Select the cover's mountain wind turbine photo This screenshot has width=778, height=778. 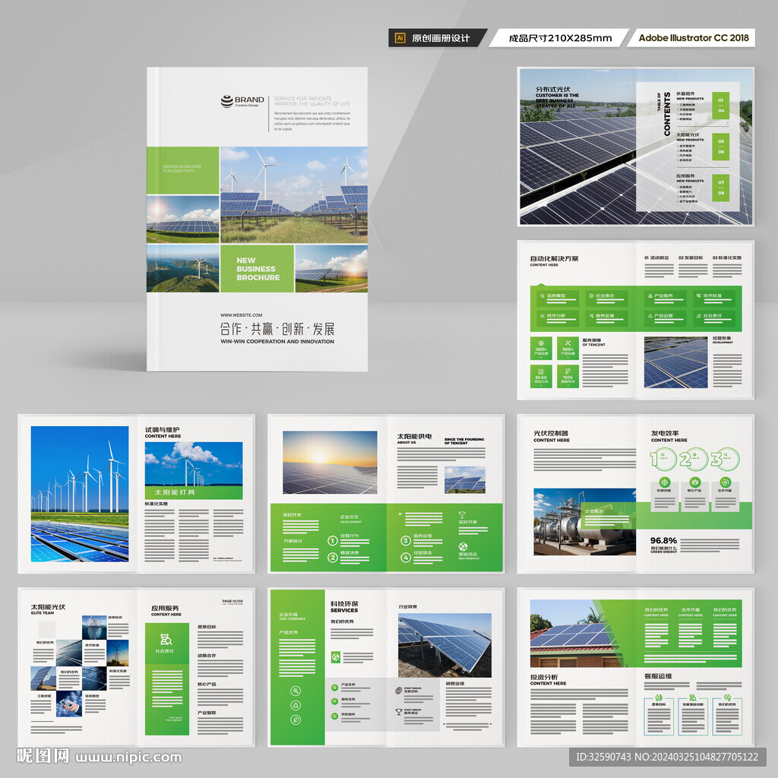click(182, 268)
